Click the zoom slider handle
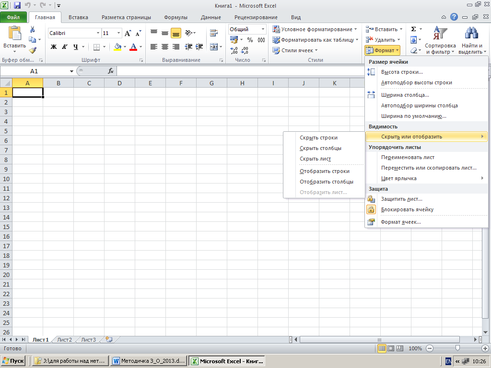 457,348
